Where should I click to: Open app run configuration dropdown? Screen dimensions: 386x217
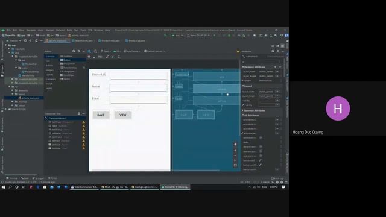point(177,35)
